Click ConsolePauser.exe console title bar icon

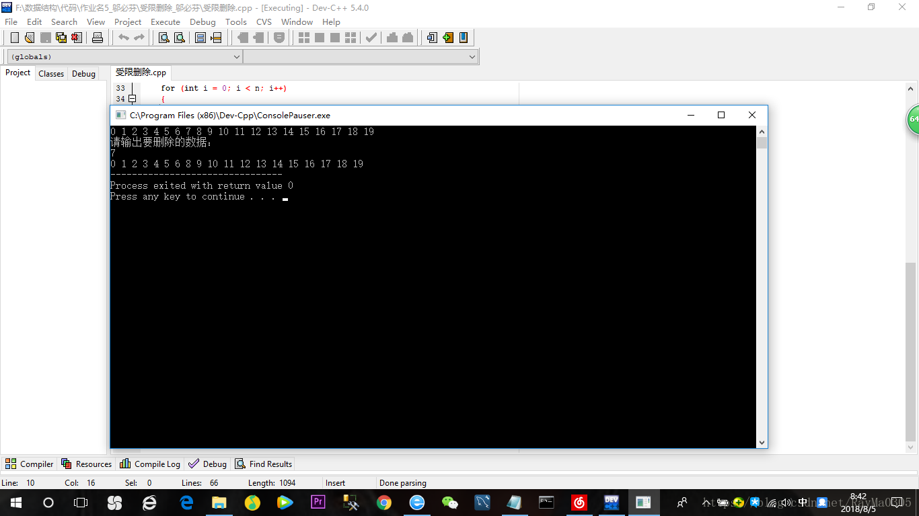120,115
